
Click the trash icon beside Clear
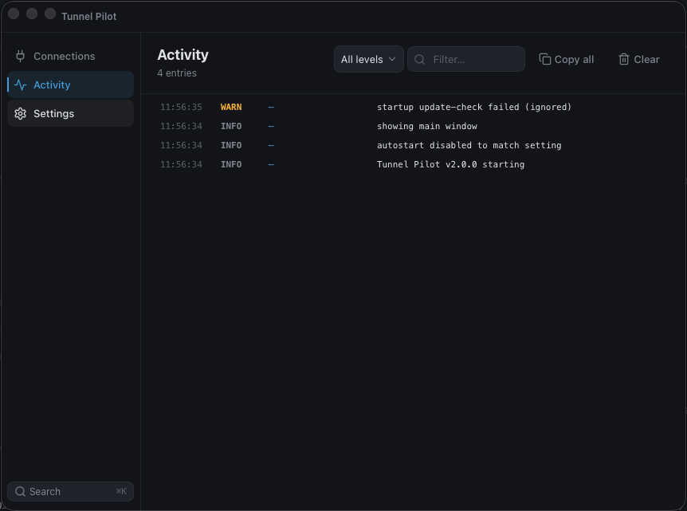point(624,59)
